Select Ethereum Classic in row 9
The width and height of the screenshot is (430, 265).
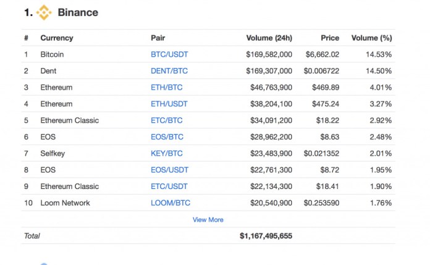pos(70,187)
